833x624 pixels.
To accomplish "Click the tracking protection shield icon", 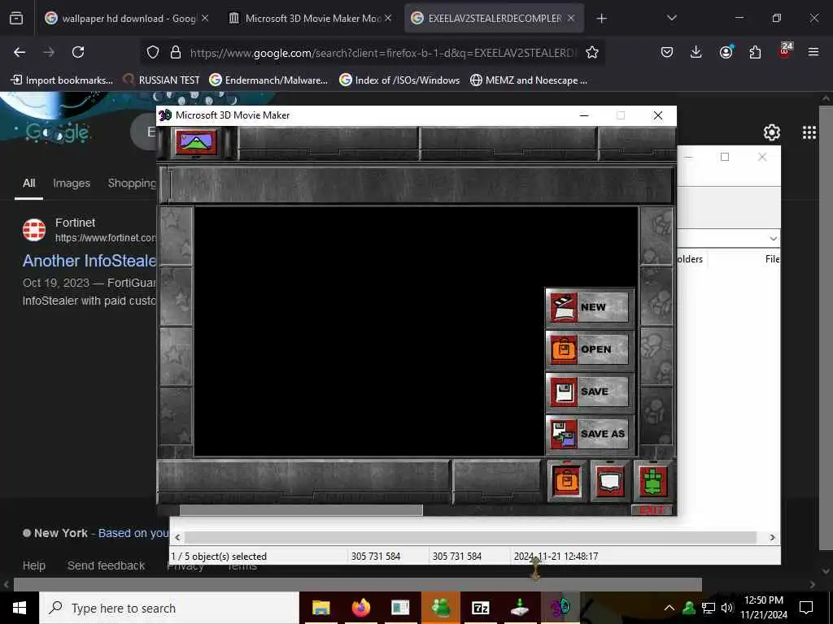I will click(153, 52).
